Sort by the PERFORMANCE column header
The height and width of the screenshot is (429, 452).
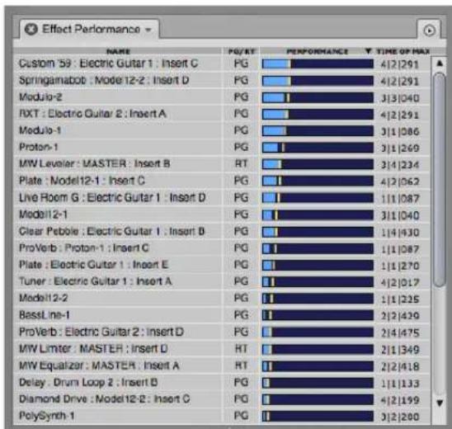(x=318, y=52)
